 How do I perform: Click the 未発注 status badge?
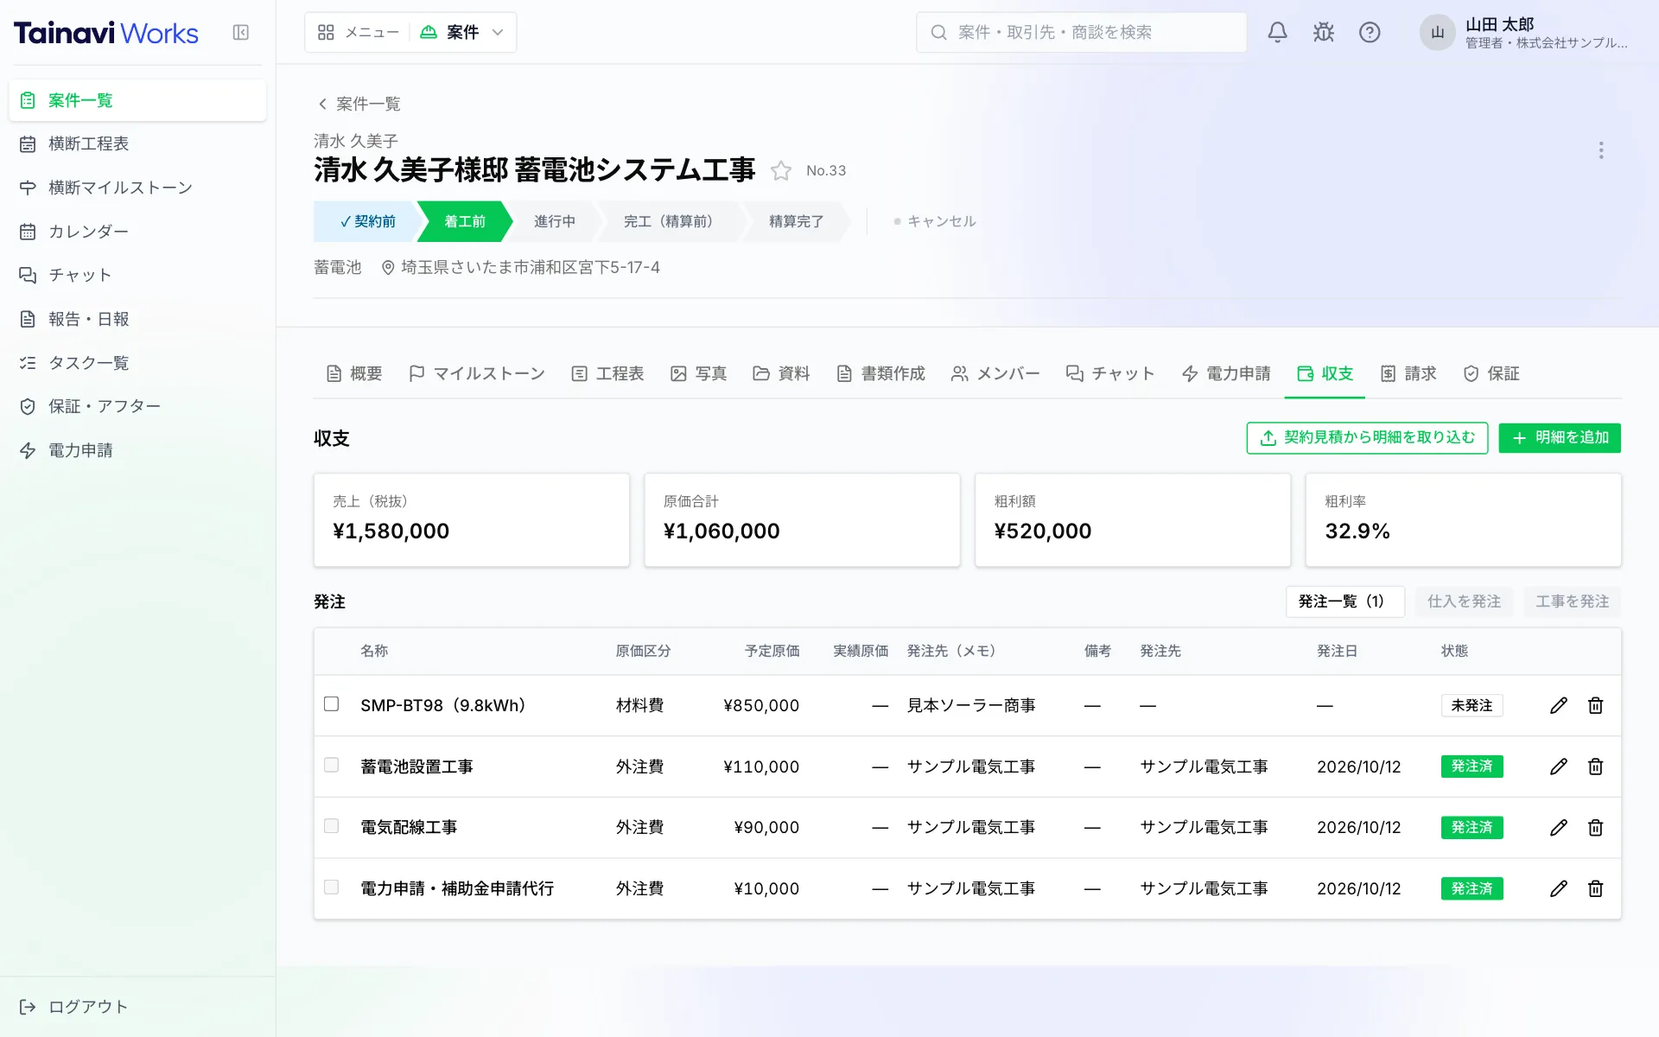tap(1471, 705)
